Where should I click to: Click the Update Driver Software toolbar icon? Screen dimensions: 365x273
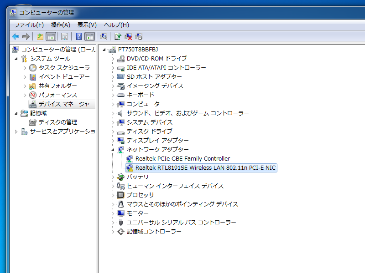pyautogui.click(x=118, y=36)
